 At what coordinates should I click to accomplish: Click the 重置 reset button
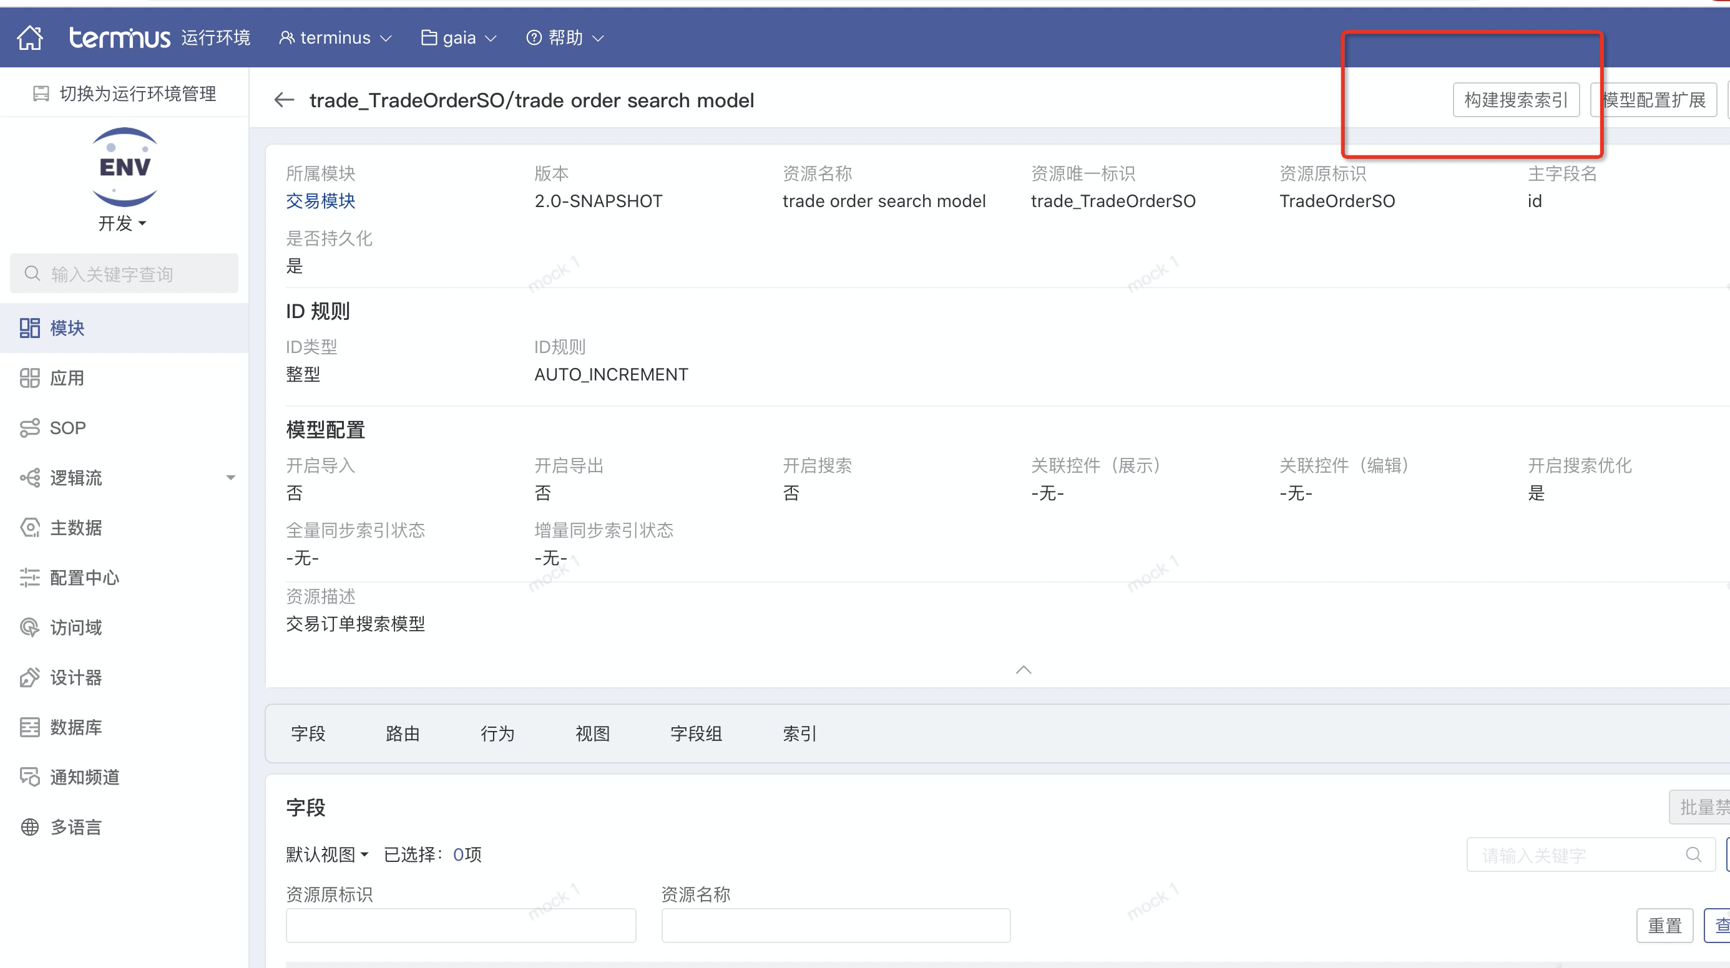(1664, 926)
